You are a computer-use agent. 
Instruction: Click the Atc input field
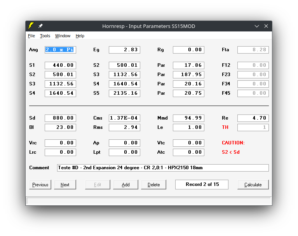coord(188,152)
